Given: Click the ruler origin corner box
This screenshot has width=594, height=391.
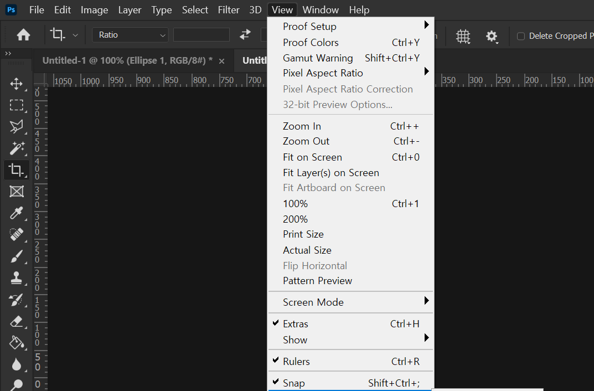Looking at the screenshot, I should tap(41, 80).
